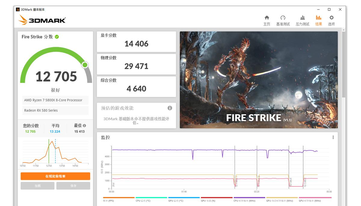Click the vertical scrollbar on the right

344,66
